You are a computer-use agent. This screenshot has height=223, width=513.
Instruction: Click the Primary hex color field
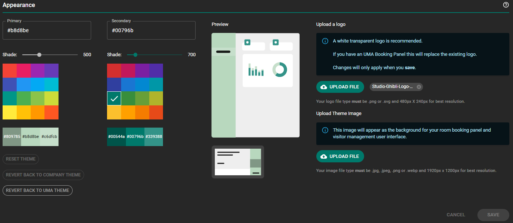[x=47, y=30]
